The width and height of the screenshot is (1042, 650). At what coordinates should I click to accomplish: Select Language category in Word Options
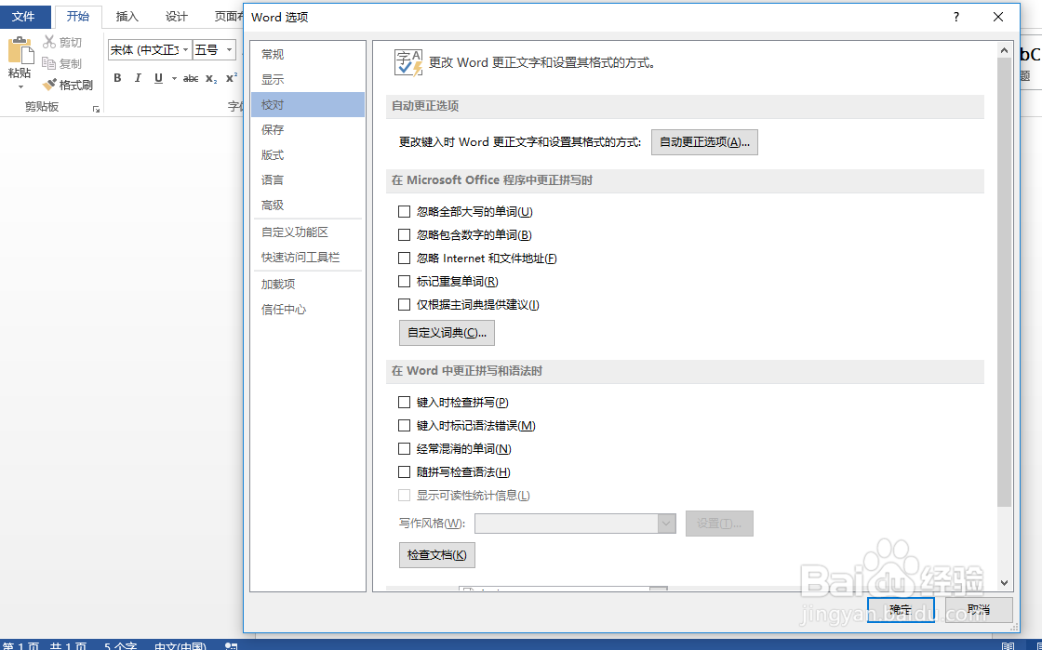click(x=308, y=179)
